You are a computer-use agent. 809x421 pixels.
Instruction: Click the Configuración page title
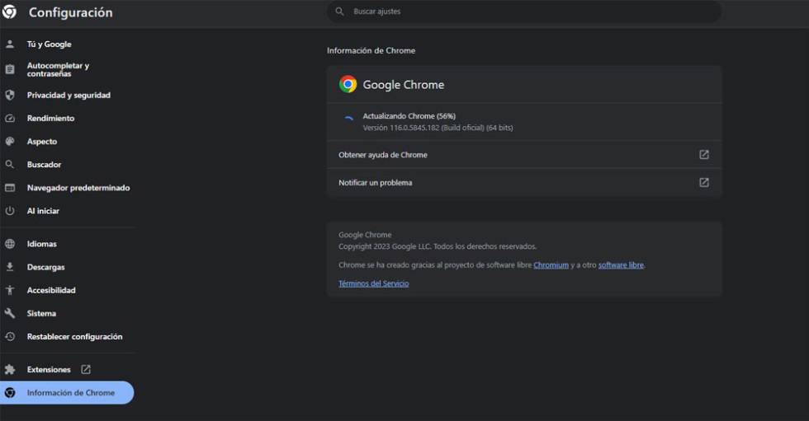70,12
